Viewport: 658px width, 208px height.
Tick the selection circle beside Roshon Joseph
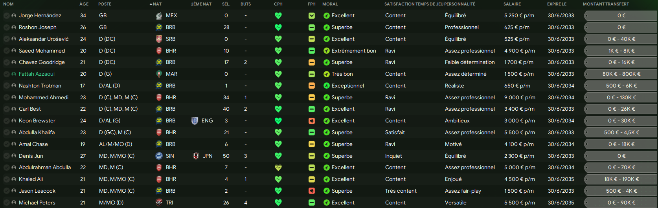pos(7,27)
